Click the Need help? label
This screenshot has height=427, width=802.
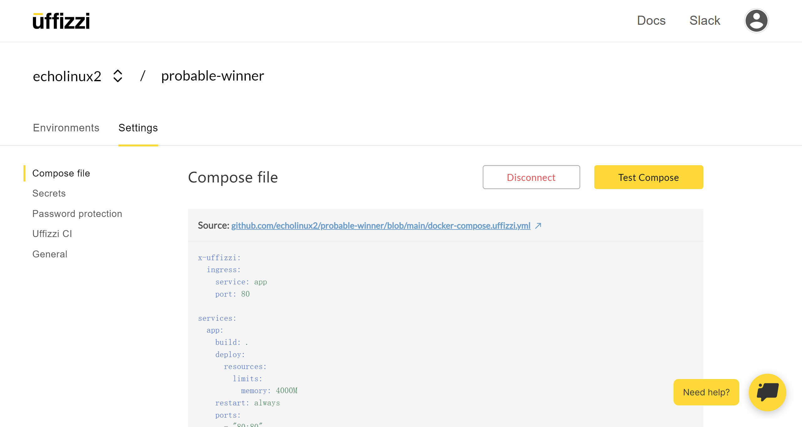(x=706, y=392)
